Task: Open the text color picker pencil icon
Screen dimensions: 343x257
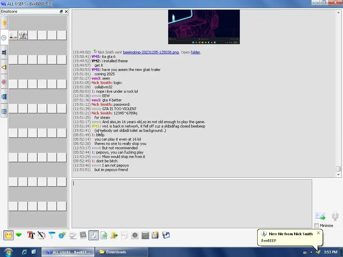Action: point(41,235)
